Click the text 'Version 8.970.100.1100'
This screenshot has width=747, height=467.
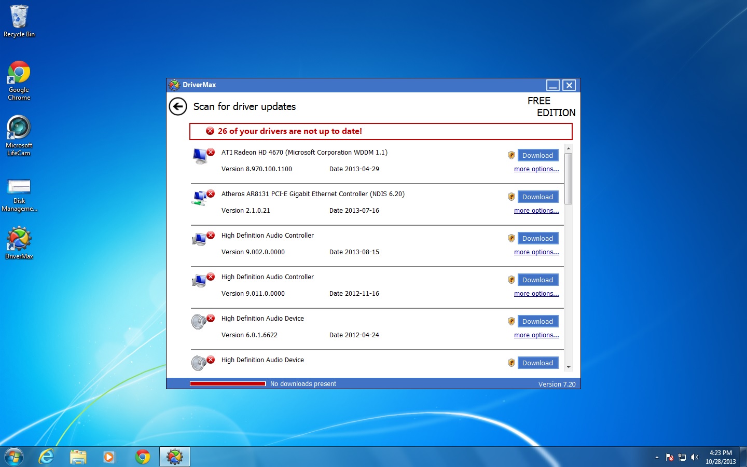pos(257,169)
